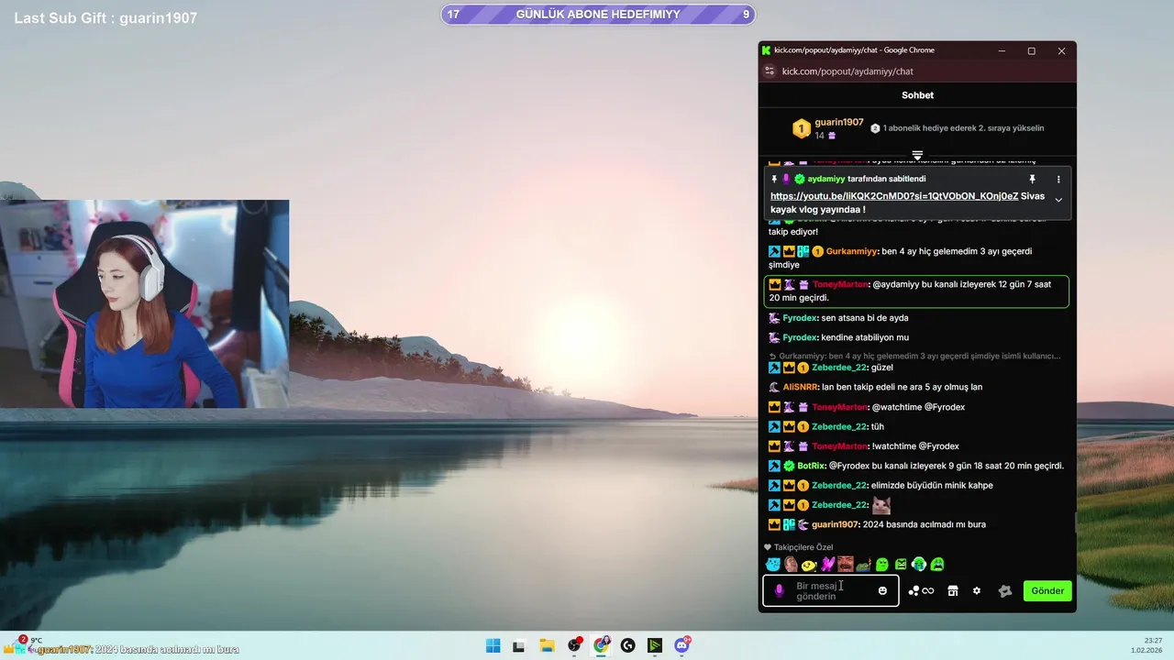Image resolution: width=1174 pixels, height=660 pixels.
Task: Open chat settings gear icon
Action: [x=977, y=591]
